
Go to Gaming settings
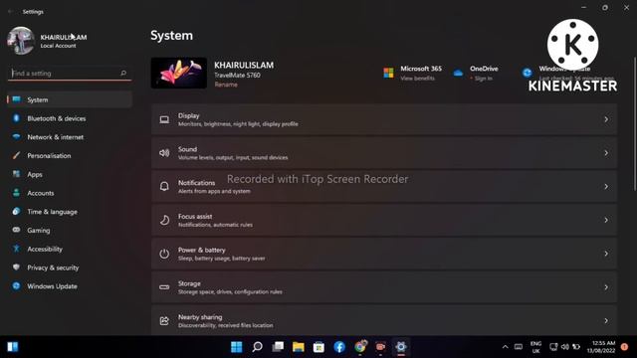pyautogui.click(x=70, y=231)
